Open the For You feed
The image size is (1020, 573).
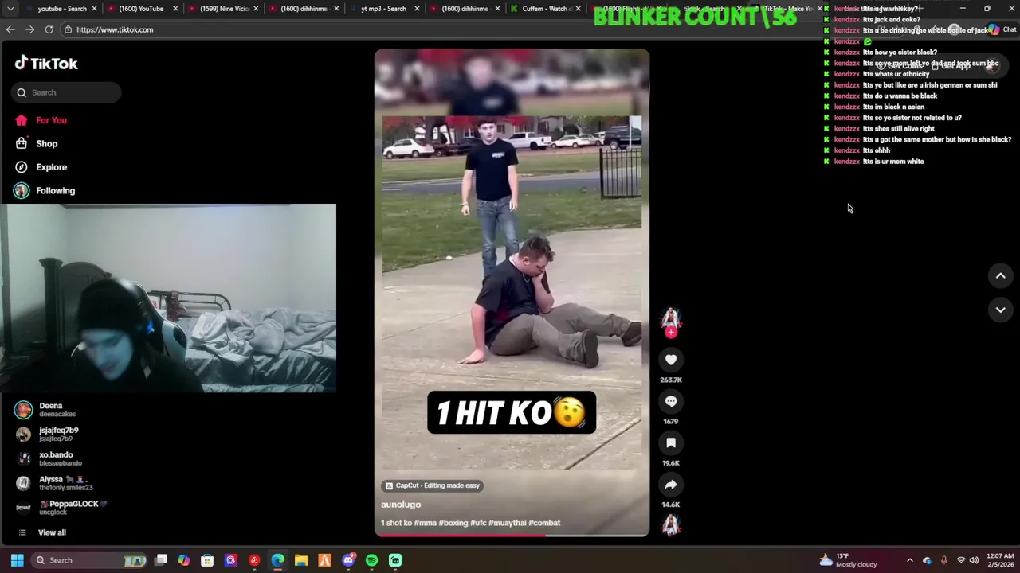[x=51, y=120]
